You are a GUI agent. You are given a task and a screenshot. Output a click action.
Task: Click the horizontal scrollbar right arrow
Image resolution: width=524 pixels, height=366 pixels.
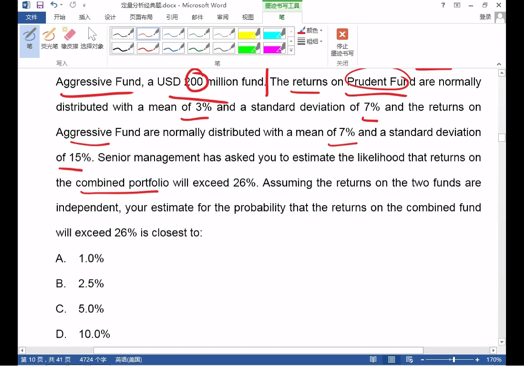494,350
